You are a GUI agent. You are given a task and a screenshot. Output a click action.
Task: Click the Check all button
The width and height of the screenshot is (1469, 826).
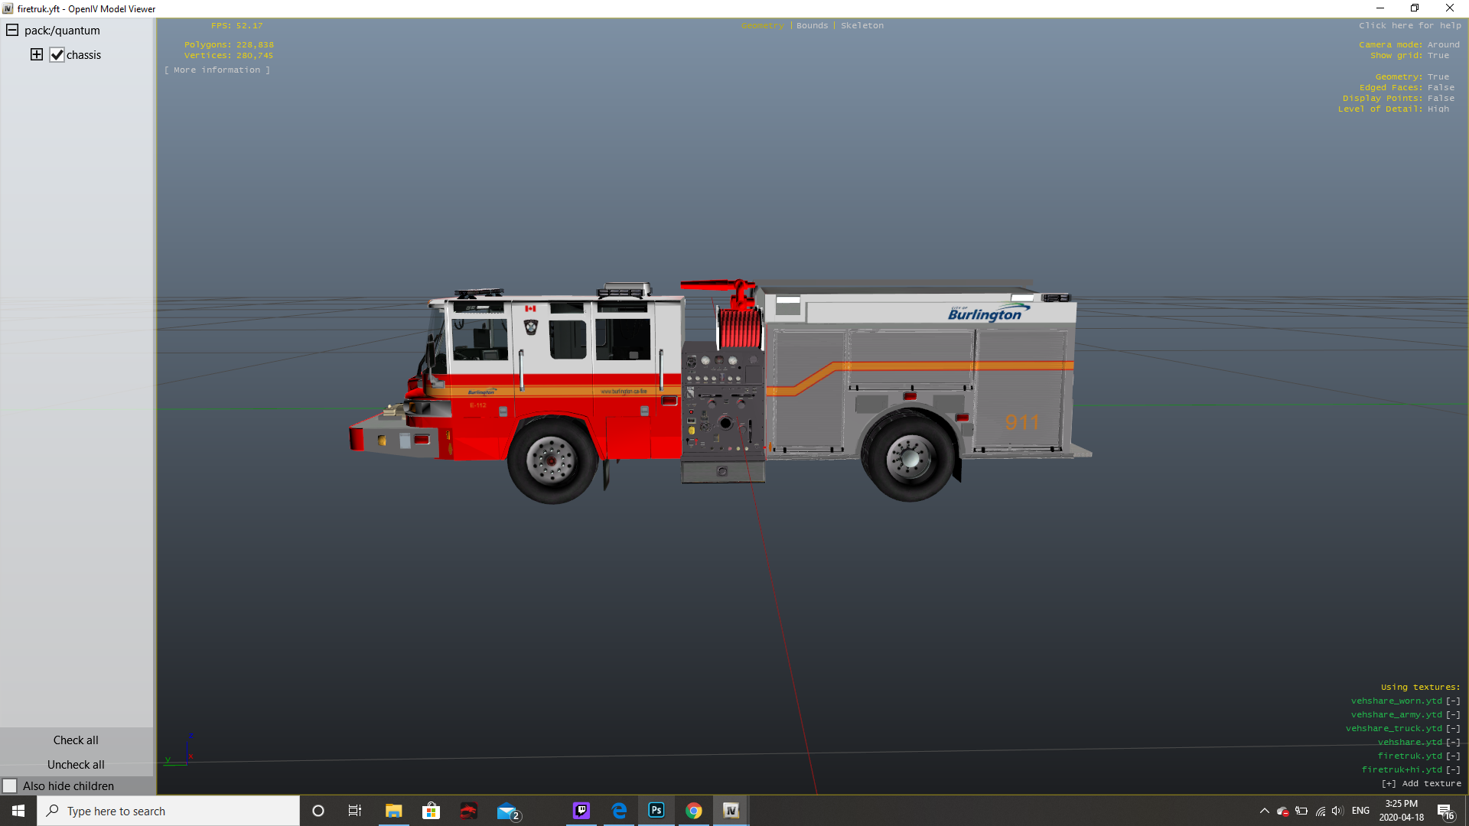pyautogui.click(x=76, y=740)
